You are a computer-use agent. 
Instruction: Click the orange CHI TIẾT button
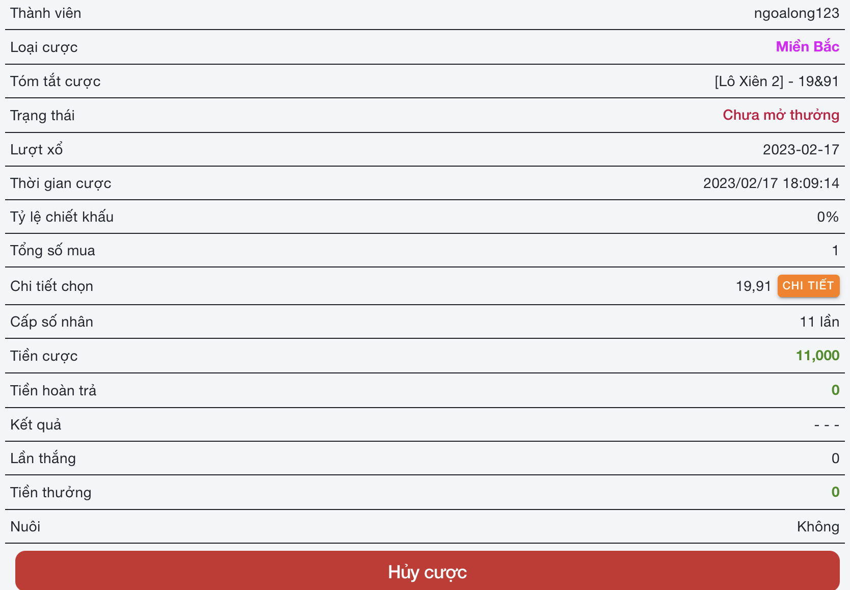(808, 286)
